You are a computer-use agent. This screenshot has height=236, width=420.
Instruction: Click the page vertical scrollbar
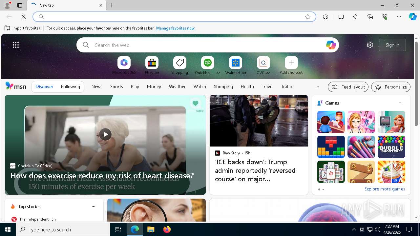click(416, 84)
